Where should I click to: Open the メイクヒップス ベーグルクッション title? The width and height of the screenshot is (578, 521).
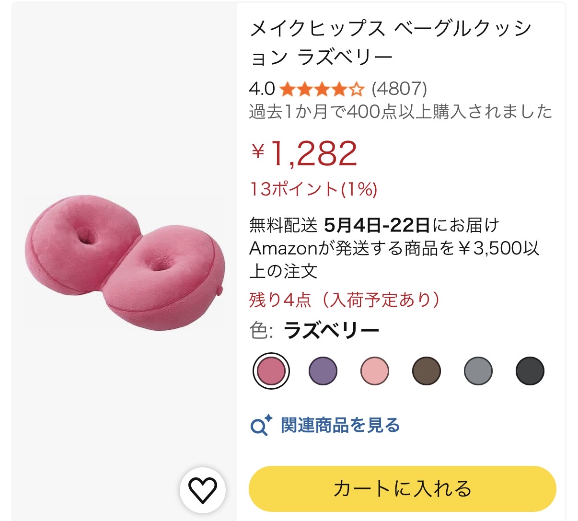coord(390,43)
